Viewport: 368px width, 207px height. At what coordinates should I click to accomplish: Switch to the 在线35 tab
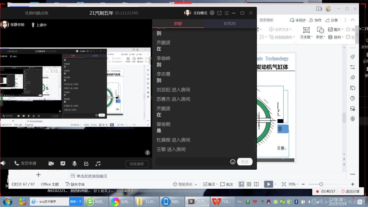tap(230, 24)
